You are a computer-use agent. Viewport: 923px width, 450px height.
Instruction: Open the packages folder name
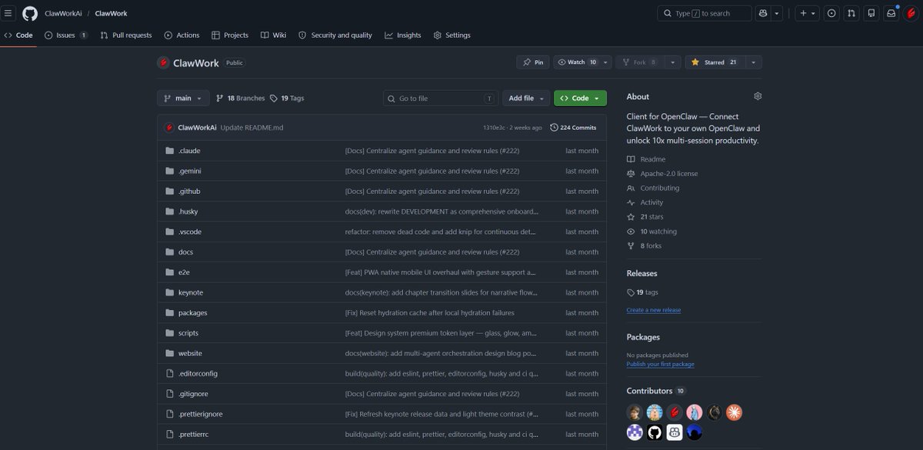pos(192,313)
